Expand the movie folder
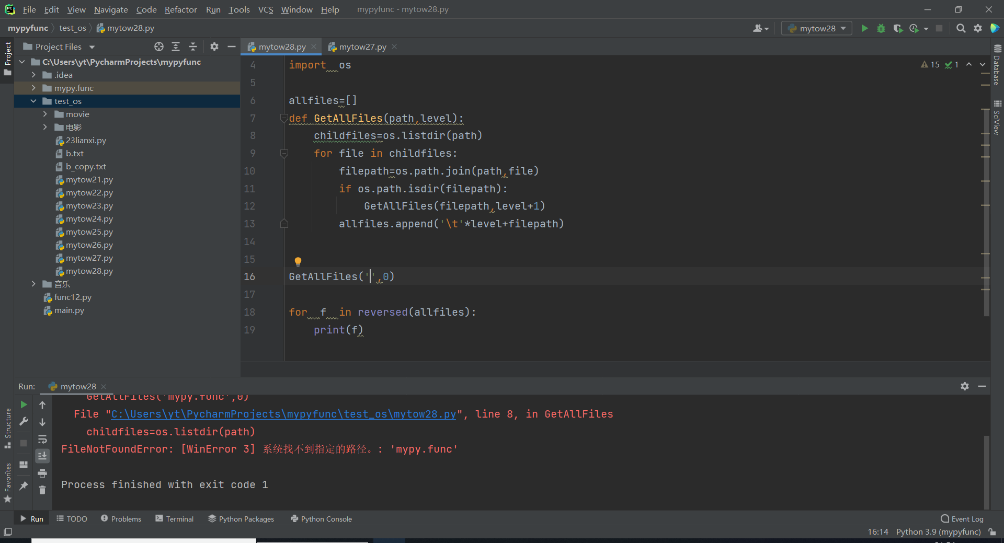This screenshot has width=1004, height=543. 45,114
